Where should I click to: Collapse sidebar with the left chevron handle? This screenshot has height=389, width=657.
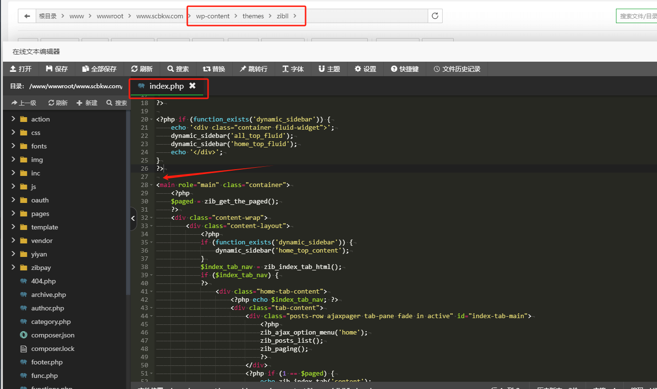pyautogui.click(x=133, y=218)
